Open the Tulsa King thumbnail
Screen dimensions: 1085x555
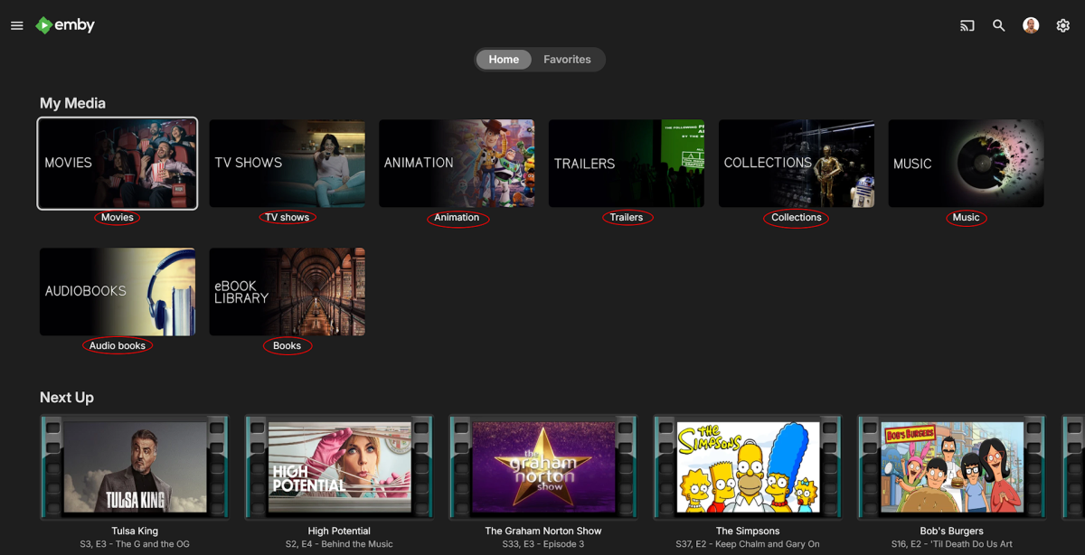tap(135, 467)
